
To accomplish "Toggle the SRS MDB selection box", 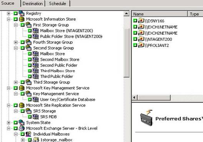I will tap(30, 117).
